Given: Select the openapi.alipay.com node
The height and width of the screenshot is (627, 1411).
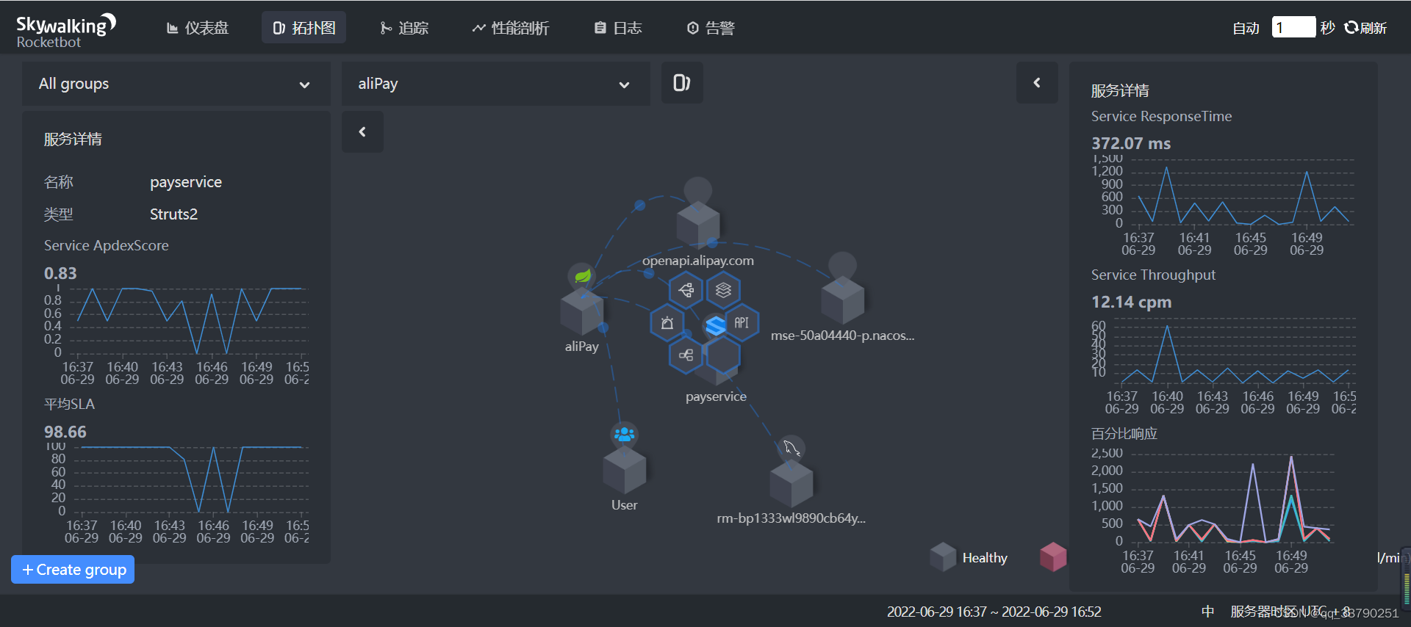Looking at the screenshot, I should [698, 225].
